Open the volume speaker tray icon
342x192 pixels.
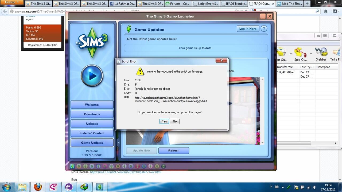tap(314, 187)
